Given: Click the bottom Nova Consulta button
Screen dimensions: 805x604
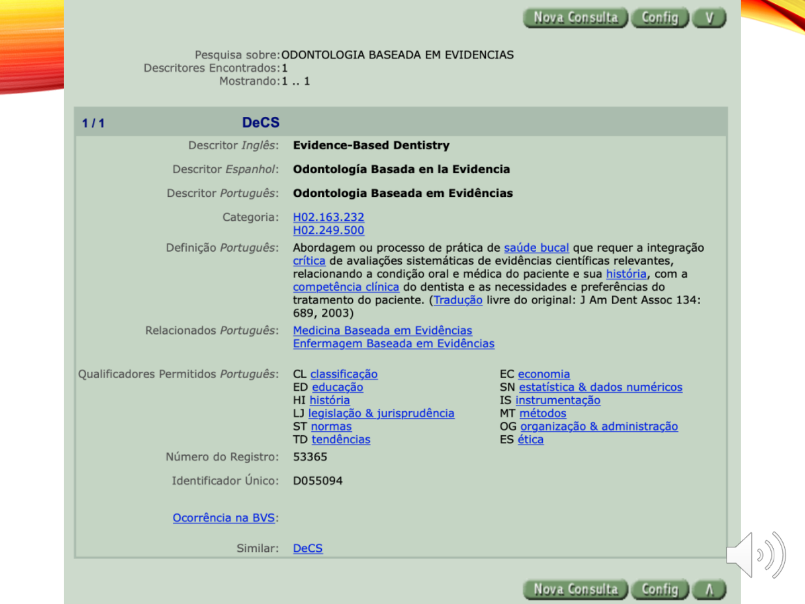Looking at the screenshot, I should tap(576, 589).
